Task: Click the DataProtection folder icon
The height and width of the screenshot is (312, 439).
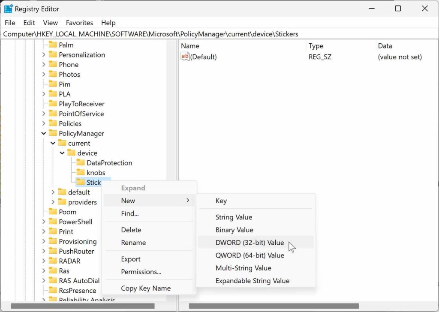Action: 81,162
